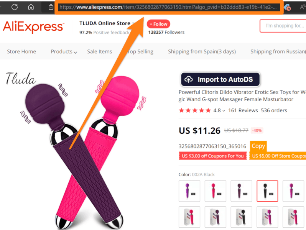Open the Sale Items tab
306x230 pixels.
(100, 51)
